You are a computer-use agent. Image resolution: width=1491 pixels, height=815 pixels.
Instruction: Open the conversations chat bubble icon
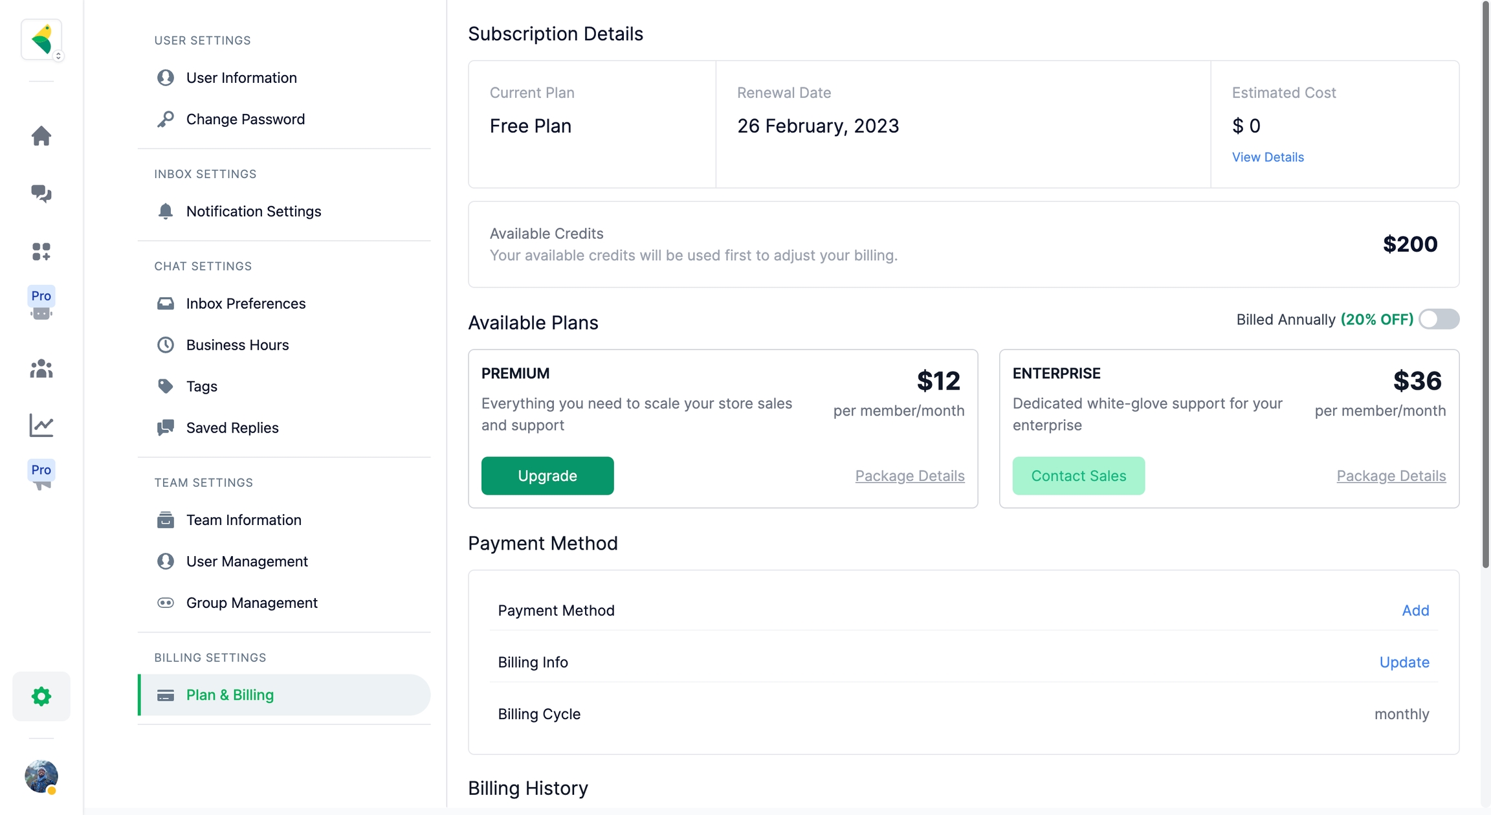pyautogui.click(x=41, y=194)
